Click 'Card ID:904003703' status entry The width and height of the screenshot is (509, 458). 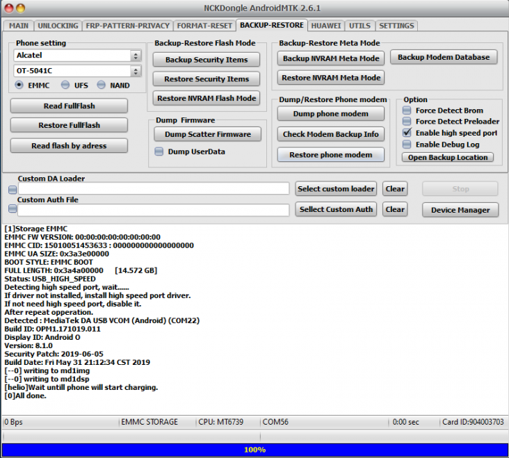473,422
